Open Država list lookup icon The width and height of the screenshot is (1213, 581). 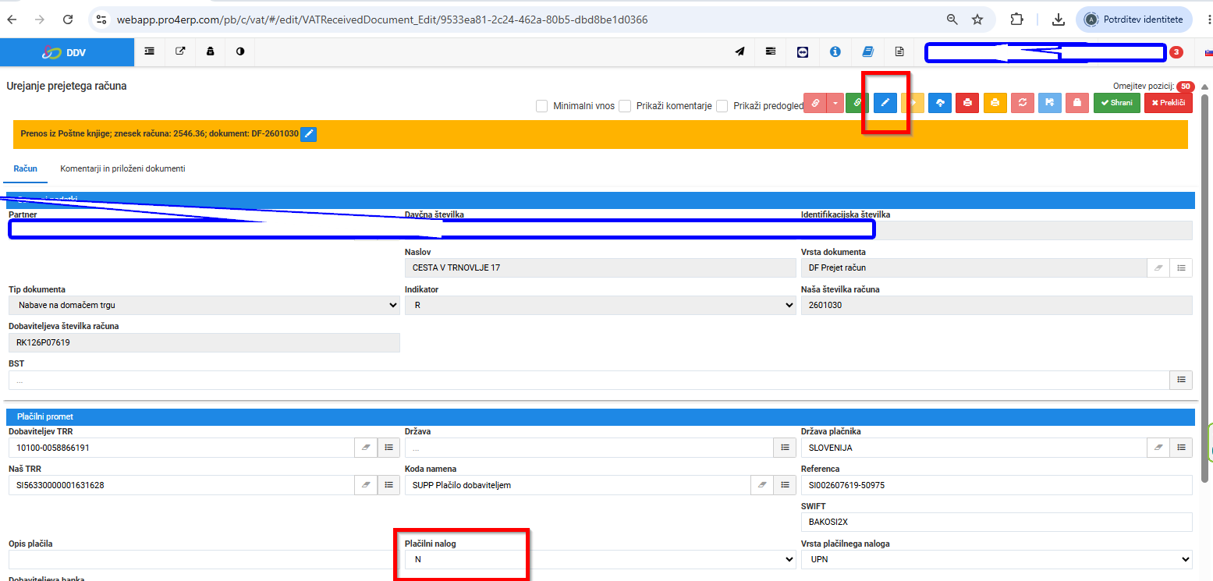click(x=785, y=448)
